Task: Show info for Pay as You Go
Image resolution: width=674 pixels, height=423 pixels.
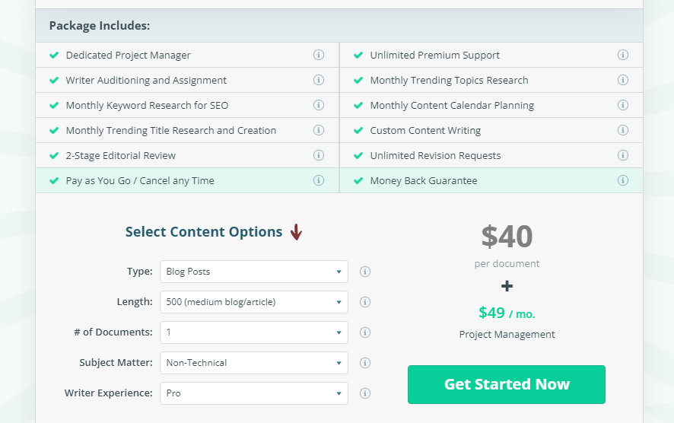Action: click(x=319, y=180)
